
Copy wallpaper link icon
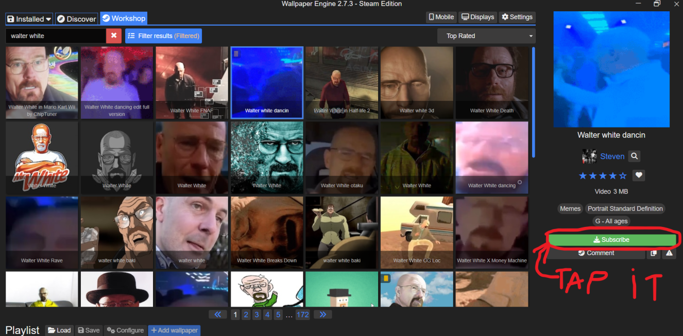tap(654, 253)
